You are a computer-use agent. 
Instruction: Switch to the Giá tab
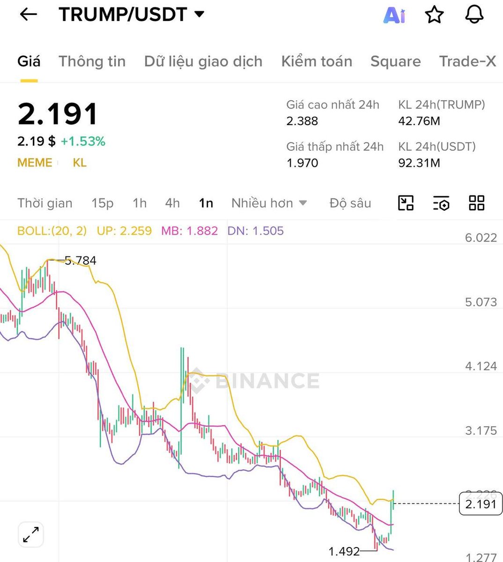(29, 61)
